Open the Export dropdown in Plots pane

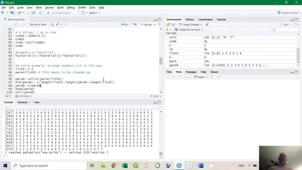(x=201, y=77)
